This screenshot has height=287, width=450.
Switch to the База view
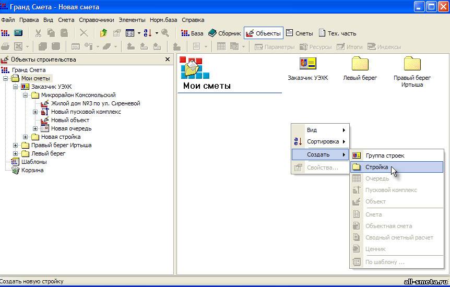click(192, 33)
